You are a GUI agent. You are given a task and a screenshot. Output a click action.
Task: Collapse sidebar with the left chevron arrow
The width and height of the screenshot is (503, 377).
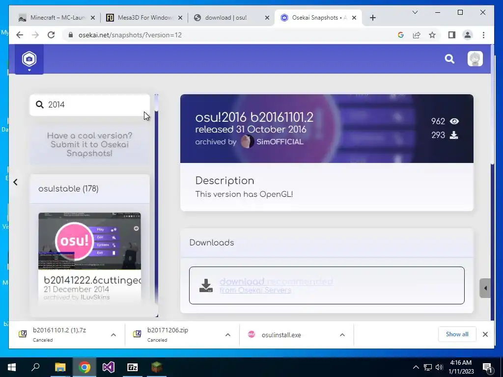coord(15,182)
